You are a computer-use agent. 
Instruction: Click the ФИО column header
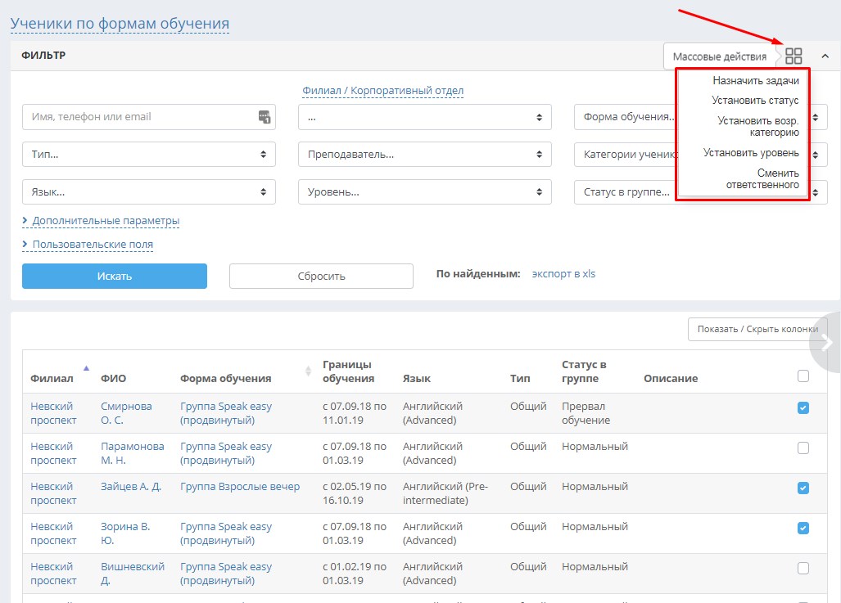(113, 379)
